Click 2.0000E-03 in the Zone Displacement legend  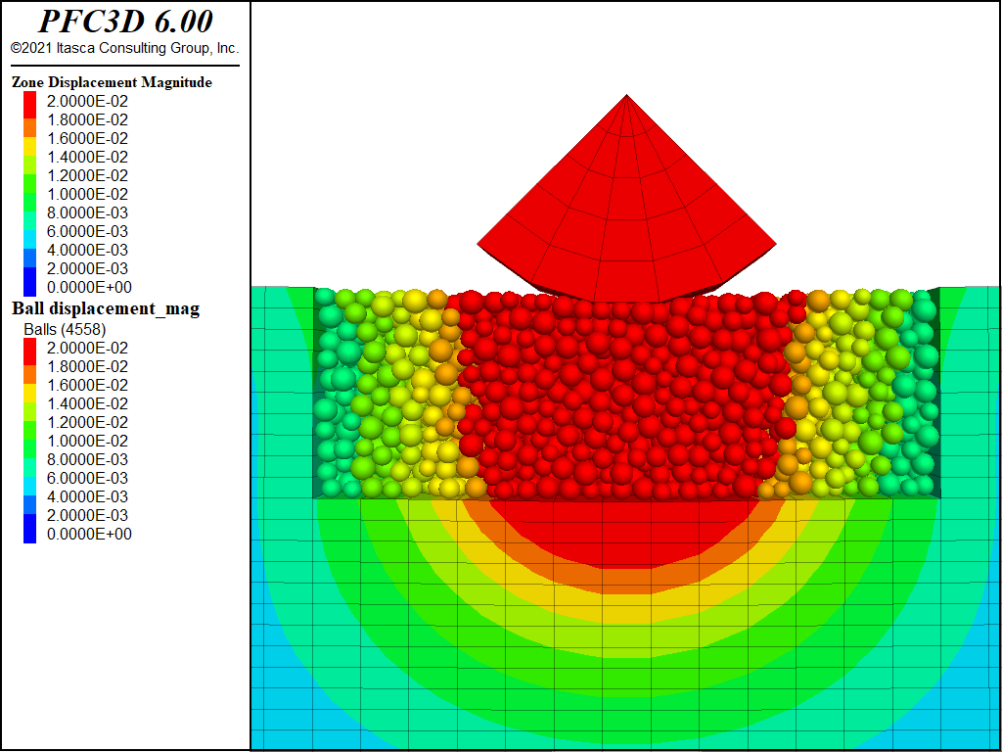(87, 268)
